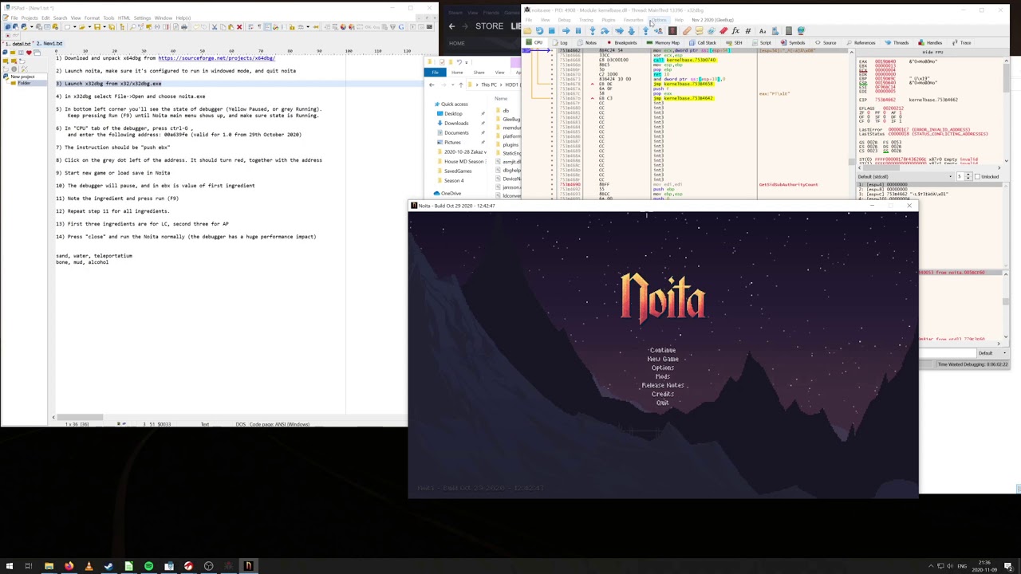Screen dimensions: 1021x574
Task: Click Steam back arrow
Action: (x=451, y=26)
